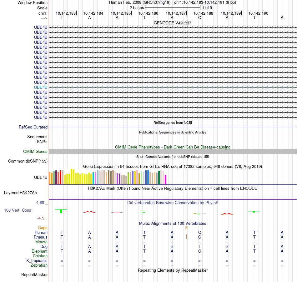Click the cyan bar in GTEx chart
This screenshot has height=282, width=297.
click(x=93, y=178)
